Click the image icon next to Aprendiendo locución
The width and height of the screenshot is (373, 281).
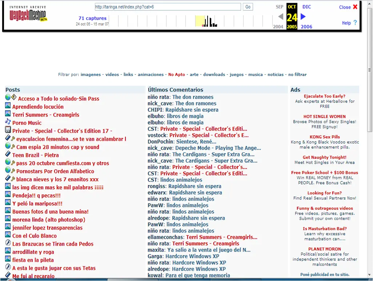(8, 105)
